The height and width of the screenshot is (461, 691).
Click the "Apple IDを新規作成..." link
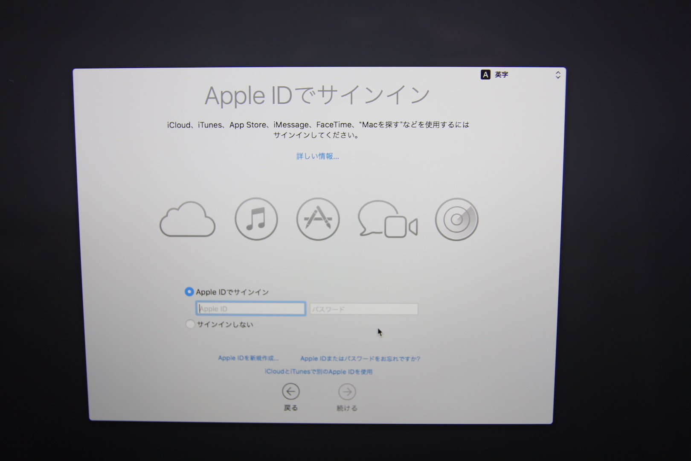(248, 358)
